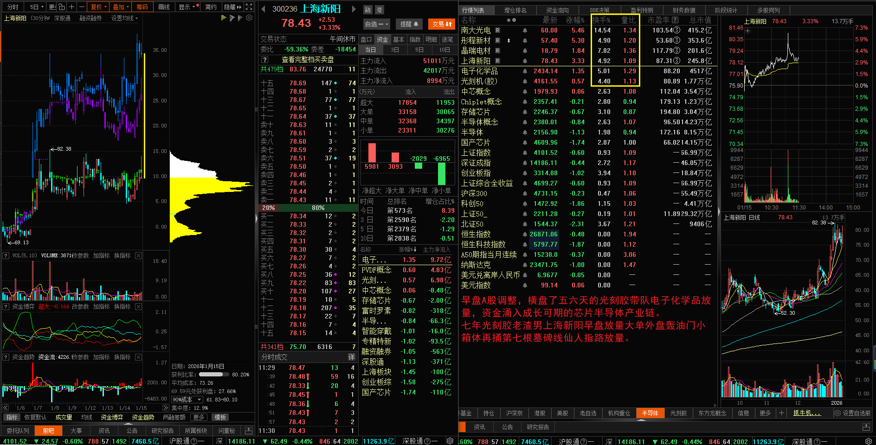The height and width of the screenshot is (445, 876).
Task: Toggle the 资金趋势 indicator button
Action: tap(143, 417)
